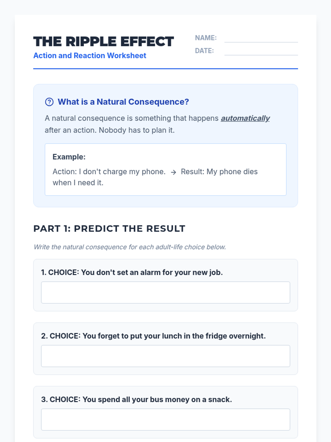Viewport: 331px width, 442px height.
Task: Click question 1 about setting an alarm
Action: click(132, 272)
